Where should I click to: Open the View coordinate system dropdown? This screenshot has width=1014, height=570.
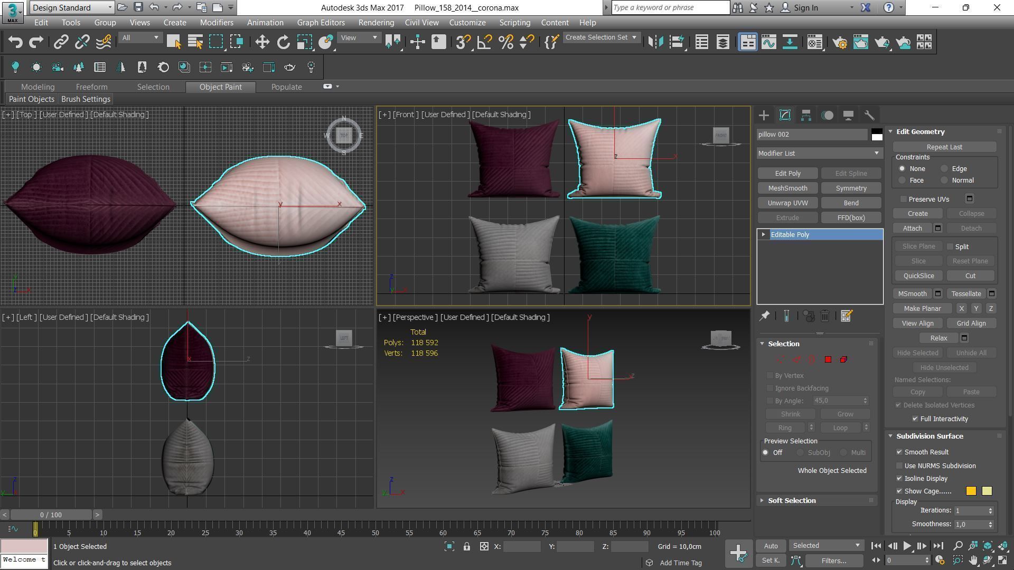(359, 38)
